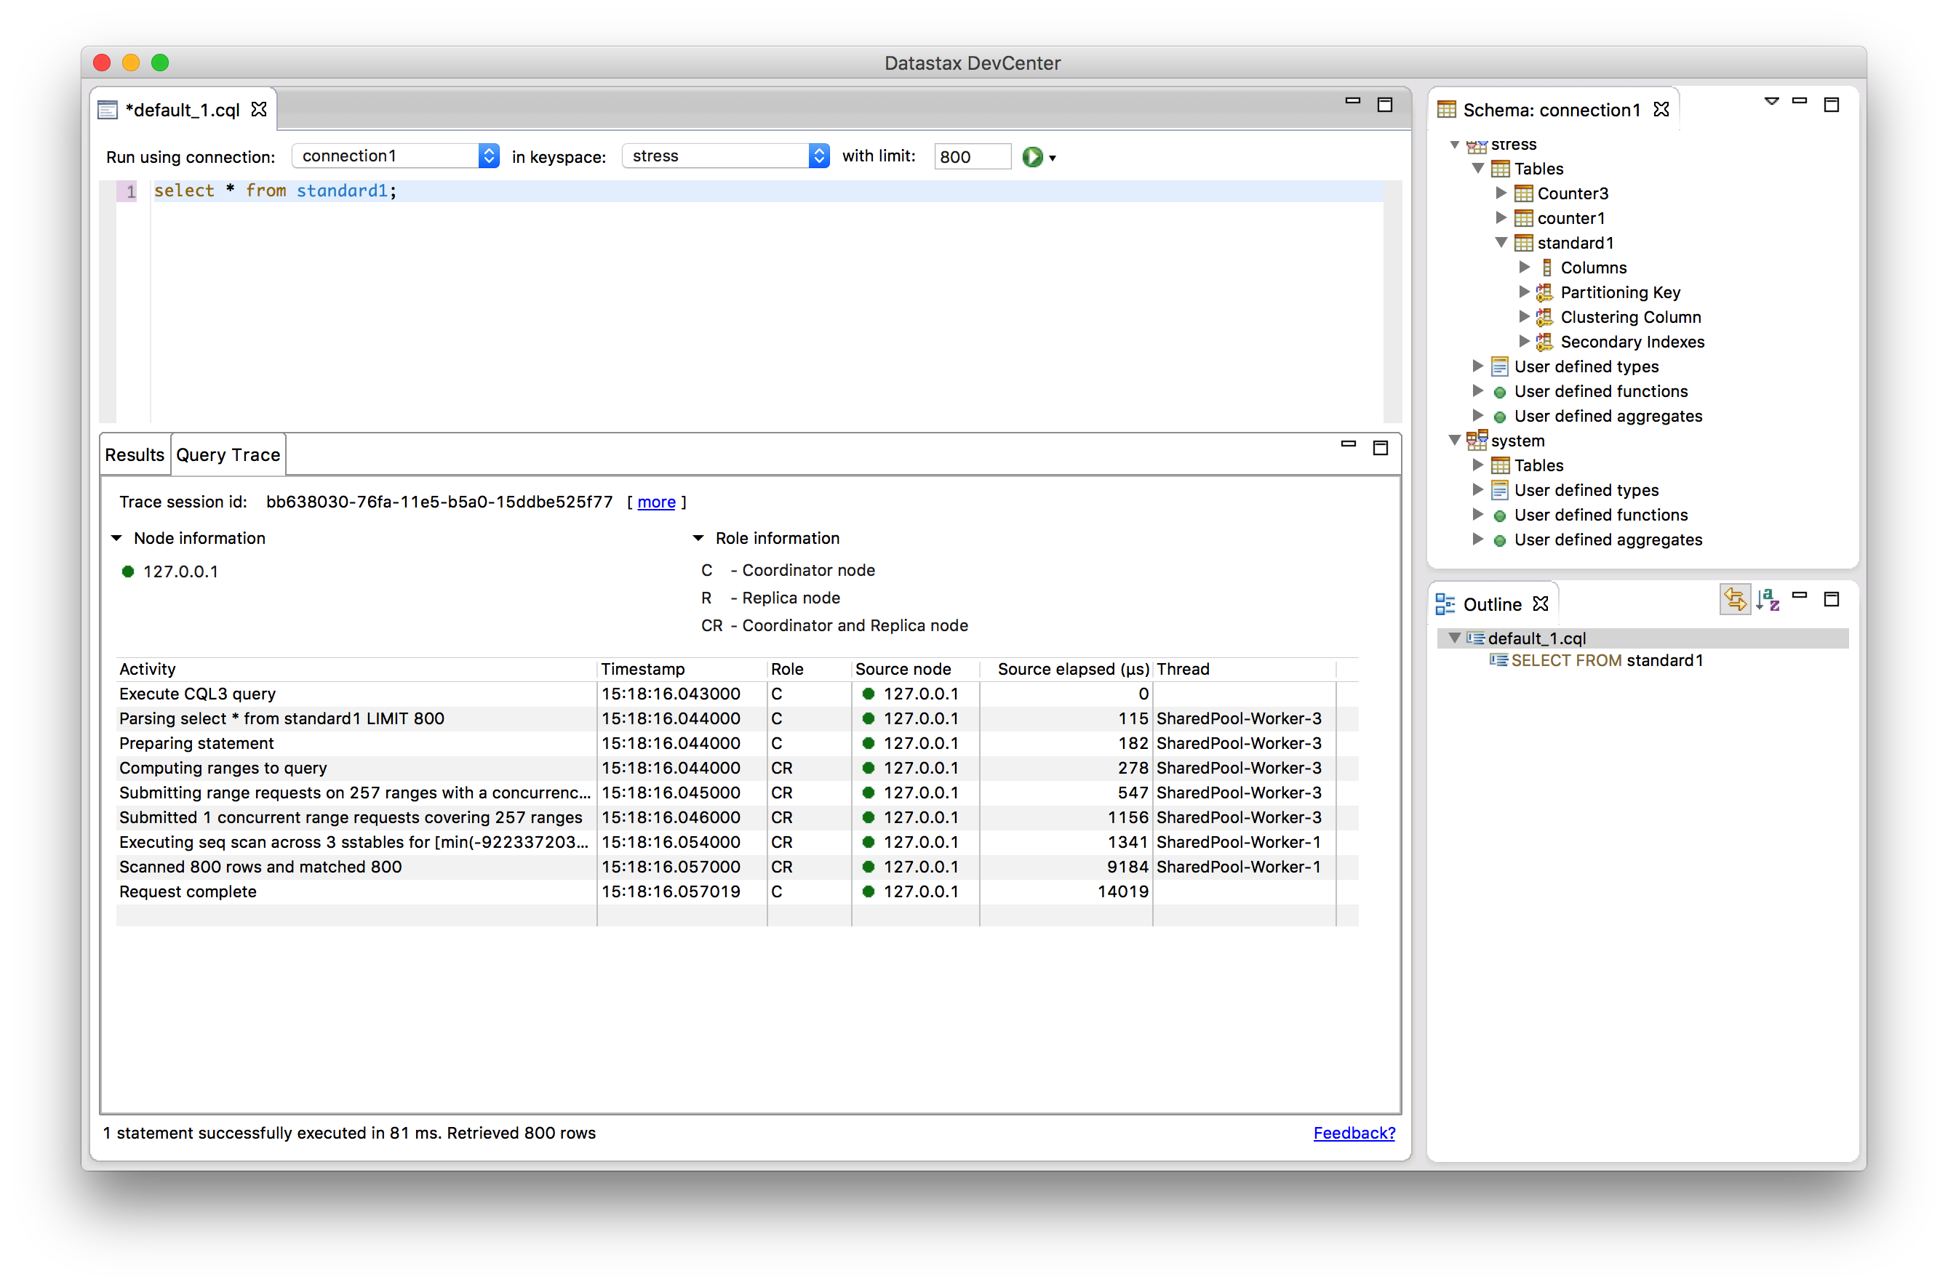
Task: Run the CQL query with the green play button
Action: click(x=1032, y=157)
